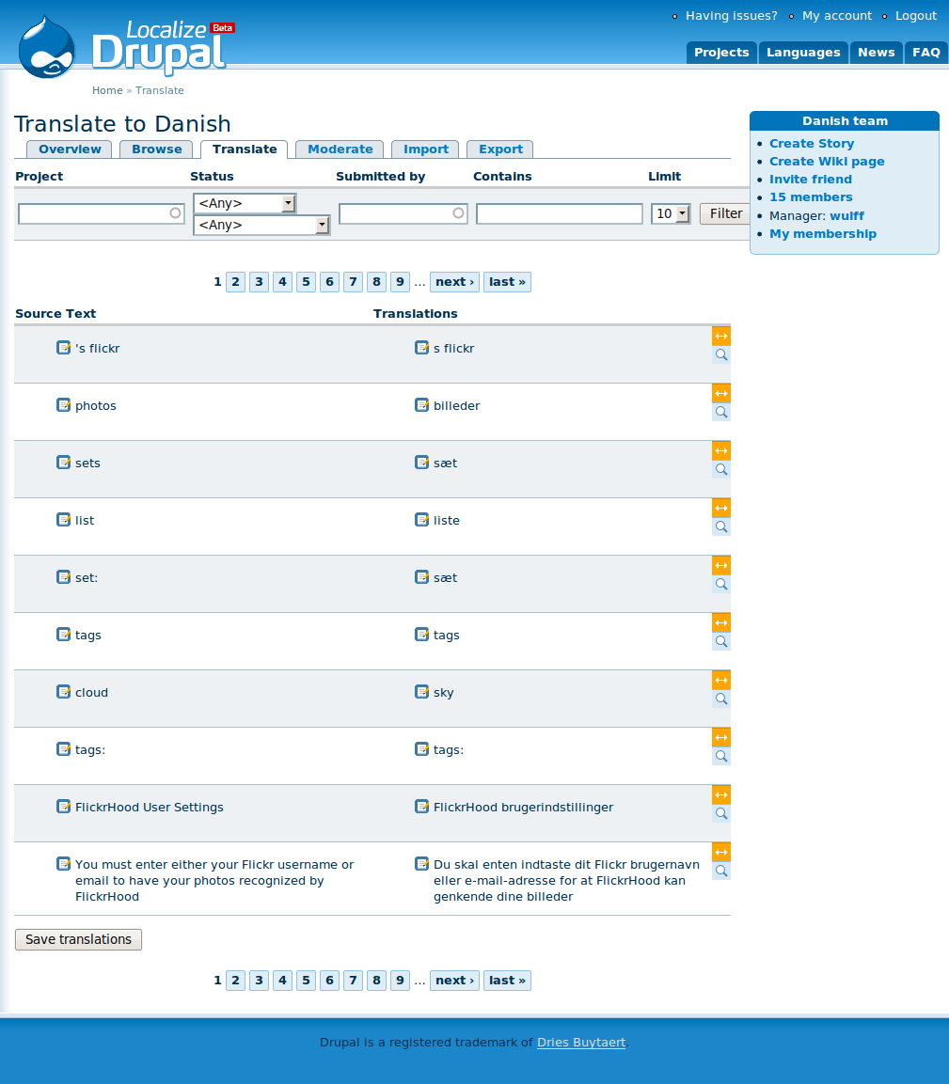Viewport: 949px width, 1084px height.
Task: Focus the Project filter input field
Action: (101, 213)
